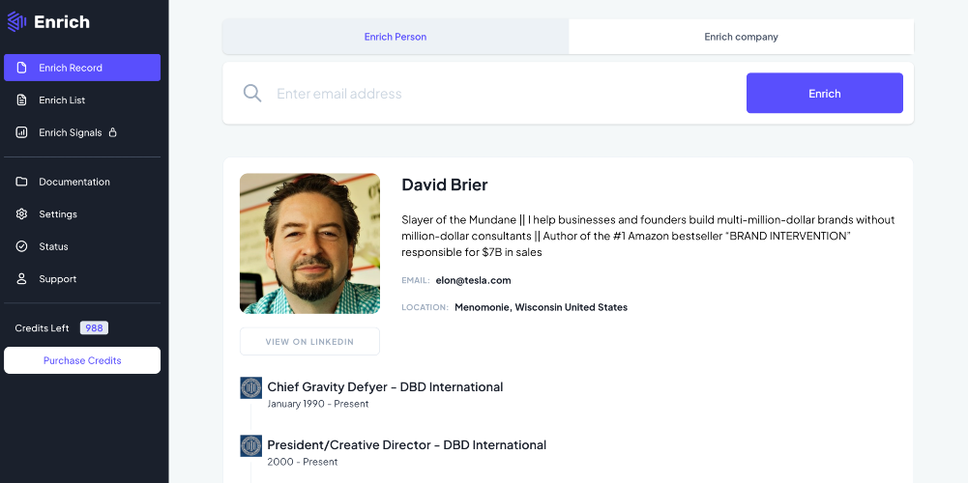Click the '2000 - Present' date
Screen dimensions: 968x483
tap(303, 462)
